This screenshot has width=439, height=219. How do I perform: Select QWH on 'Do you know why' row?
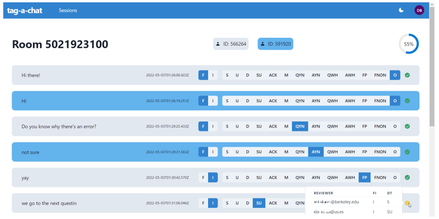(332, 126)
